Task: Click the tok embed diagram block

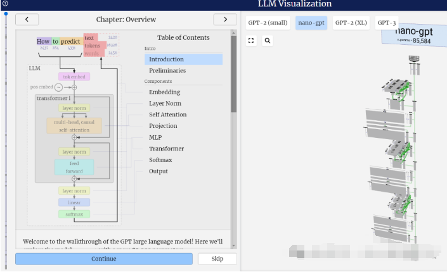Action: (74, 77)
